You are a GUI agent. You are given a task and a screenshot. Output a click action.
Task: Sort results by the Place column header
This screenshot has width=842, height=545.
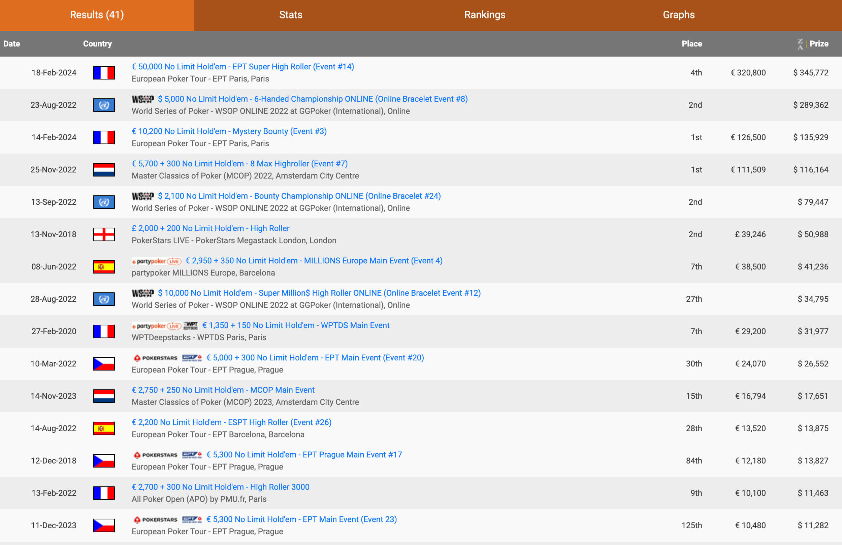click(692, 44)
